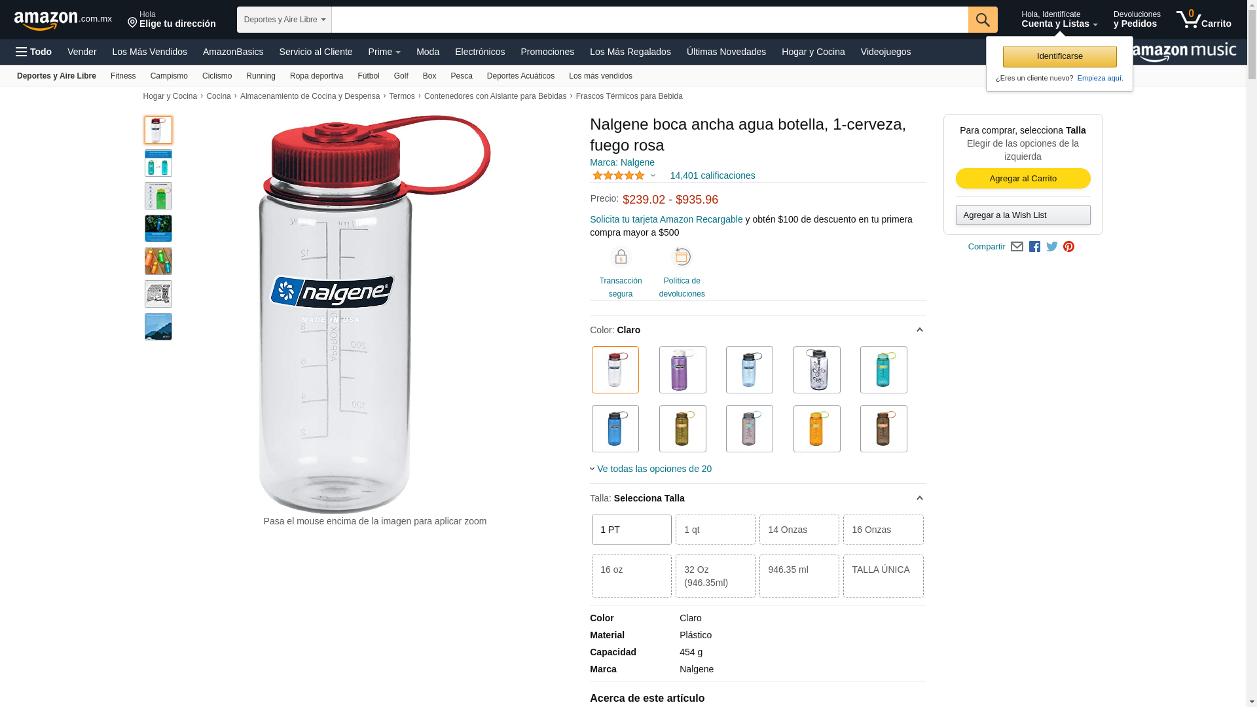Select the orange bottle color swatch
Image resolution: width=1257 pixels, height=707 pixels.
[816, 429]
